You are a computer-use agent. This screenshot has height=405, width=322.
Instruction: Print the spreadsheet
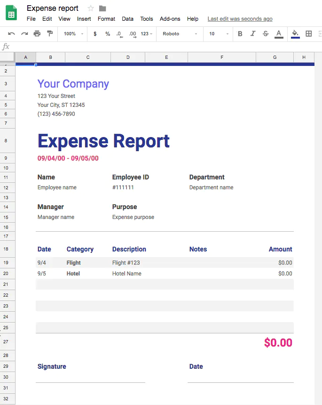pos(37,33)
